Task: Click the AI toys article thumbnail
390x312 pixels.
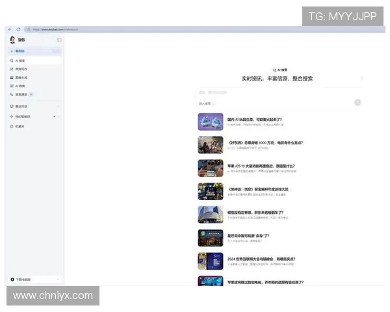Action: (x=211, y=122)
